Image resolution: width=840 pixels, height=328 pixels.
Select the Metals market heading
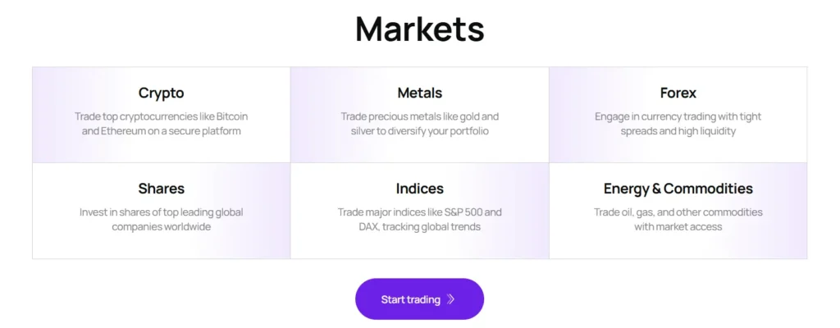pyautogui.click(x=419, y=93)
